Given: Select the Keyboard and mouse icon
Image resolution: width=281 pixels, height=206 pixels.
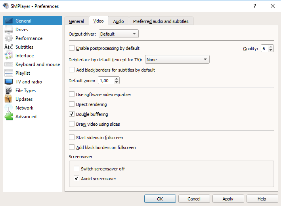Looking at the screenshot, I should point(9,64).
